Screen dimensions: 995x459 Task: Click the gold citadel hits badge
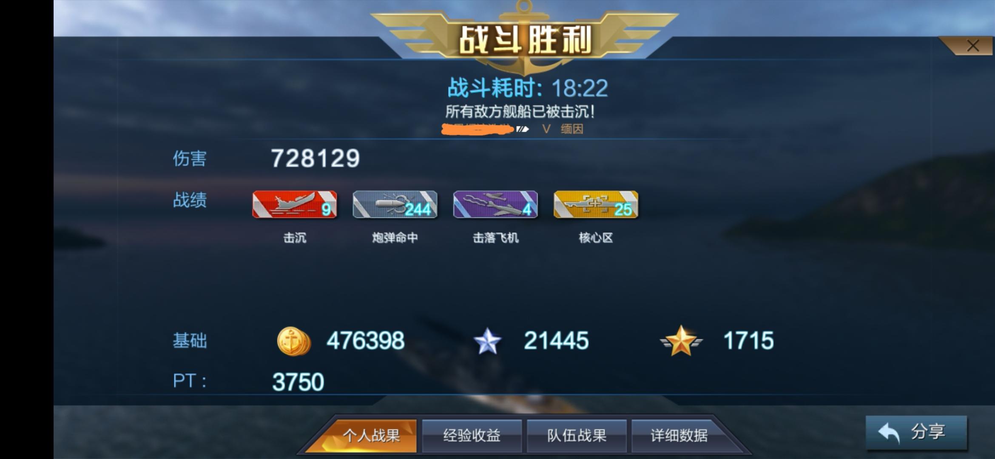[596, 204]
